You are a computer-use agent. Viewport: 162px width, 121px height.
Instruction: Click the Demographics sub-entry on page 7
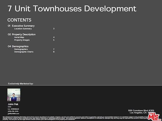click(21, 49)
